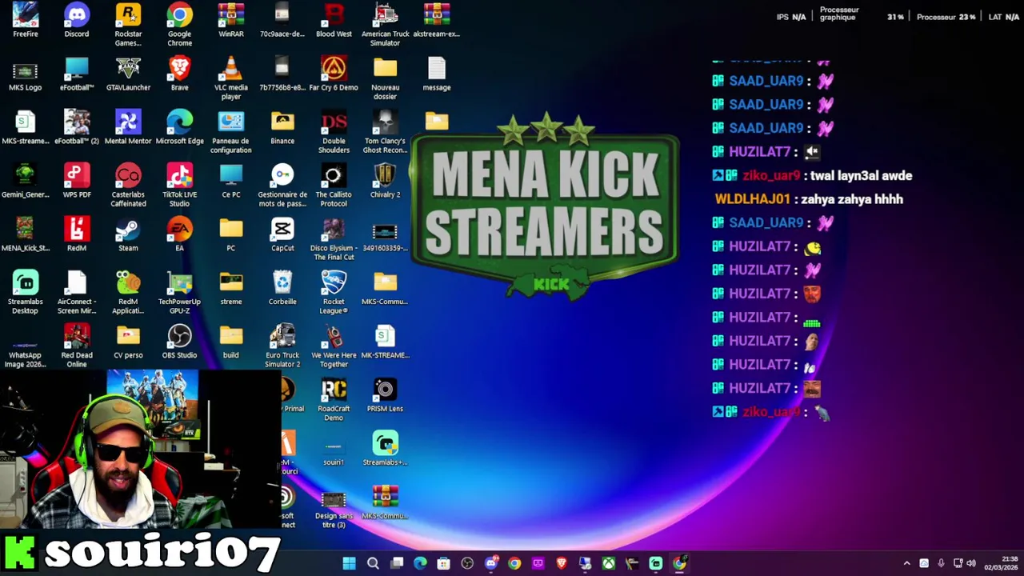
Task: Launch OBS Studio from the desktop
Action: [179, 342]
